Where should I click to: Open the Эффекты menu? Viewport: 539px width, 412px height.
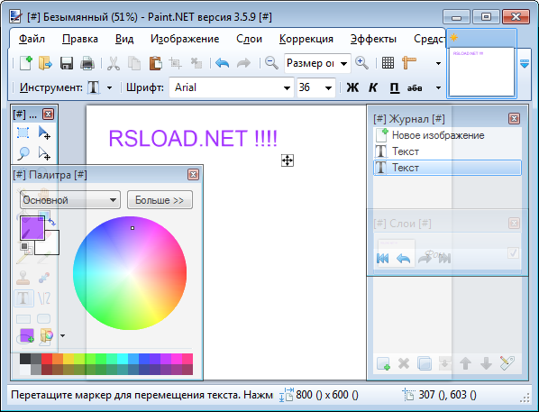pos(373,39)
